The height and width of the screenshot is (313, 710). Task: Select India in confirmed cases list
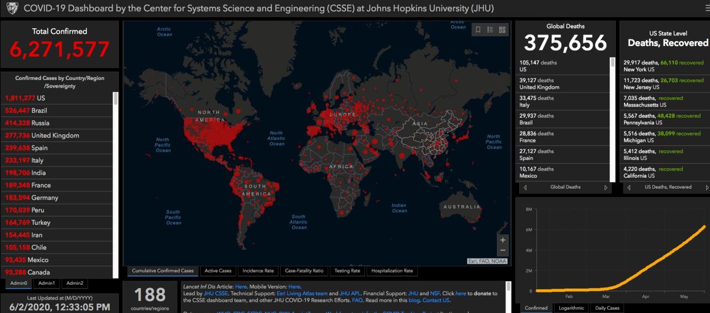point(58,173)
